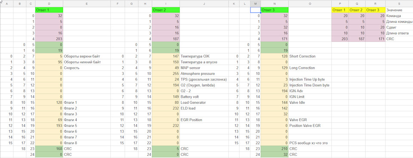413x158 pixels.
Task: Select the "Температура ОЖ" cell
Action: tap(204, 56)
